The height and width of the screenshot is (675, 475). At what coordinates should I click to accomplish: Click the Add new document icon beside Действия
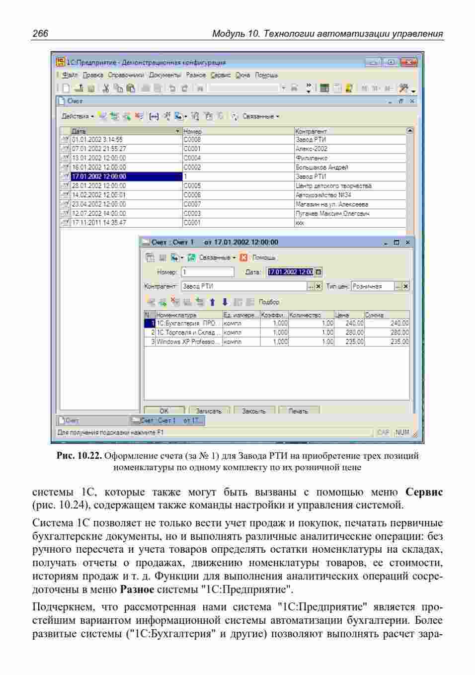coord(103,116)
